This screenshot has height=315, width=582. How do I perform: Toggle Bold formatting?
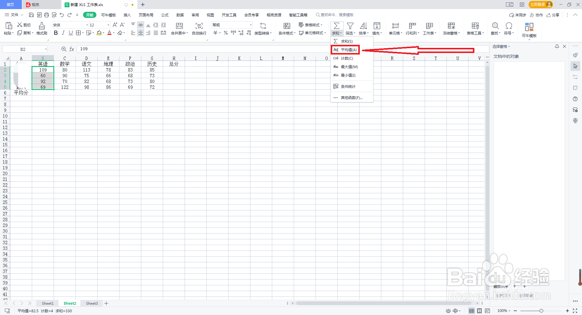click(56, 33)
